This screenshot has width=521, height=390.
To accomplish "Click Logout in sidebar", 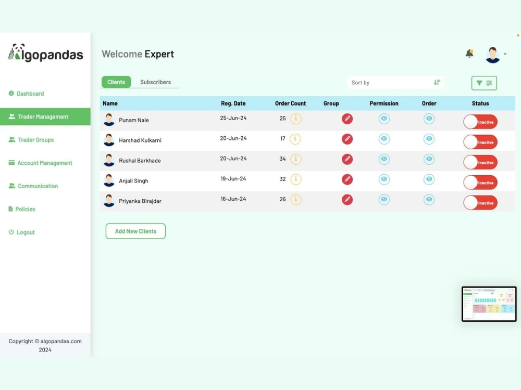I will tap(21, 232).
